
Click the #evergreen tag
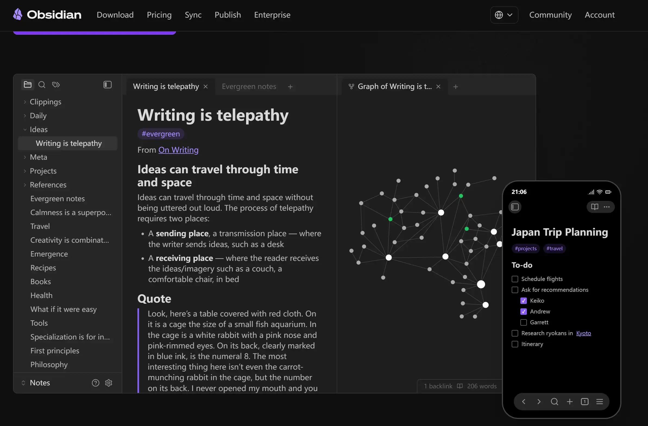coord(161,134)
